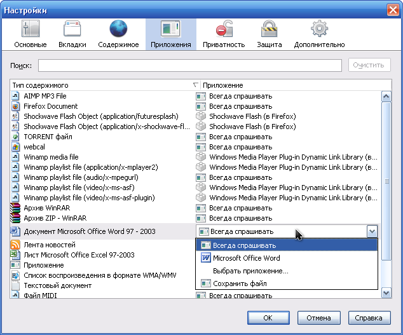Viewport: 403px width, 335px height.
Task: Click the Сохранить файл icon in dropdown
Action: click(205, 284)
